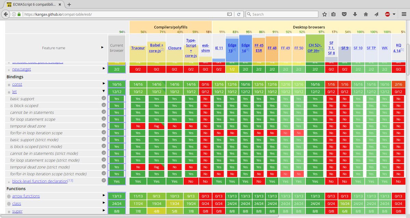
Task: Click the search magnifier icon
Action: [x=249, y=14]
